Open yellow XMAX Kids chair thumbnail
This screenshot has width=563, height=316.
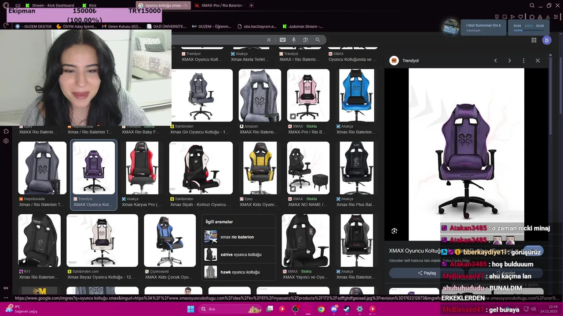pos(260,168)
